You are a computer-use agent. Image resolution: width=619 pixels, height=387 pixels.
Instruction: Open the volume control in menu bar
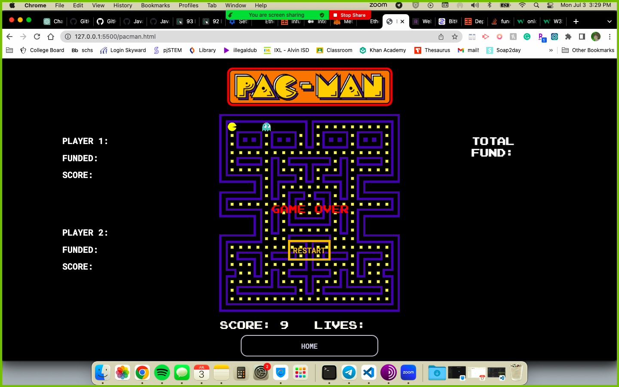pos(475,5)
